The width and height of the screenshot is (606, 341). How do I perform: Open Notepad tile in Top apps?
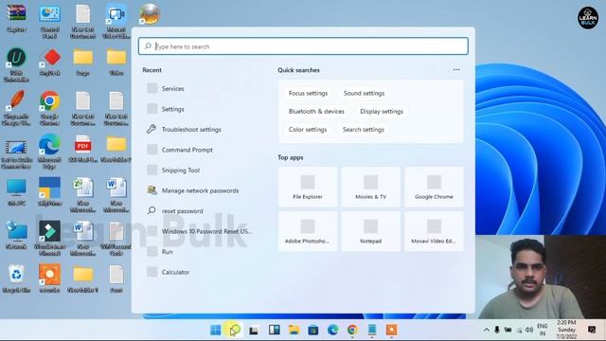pyautogui.click(x=370, y=231)
